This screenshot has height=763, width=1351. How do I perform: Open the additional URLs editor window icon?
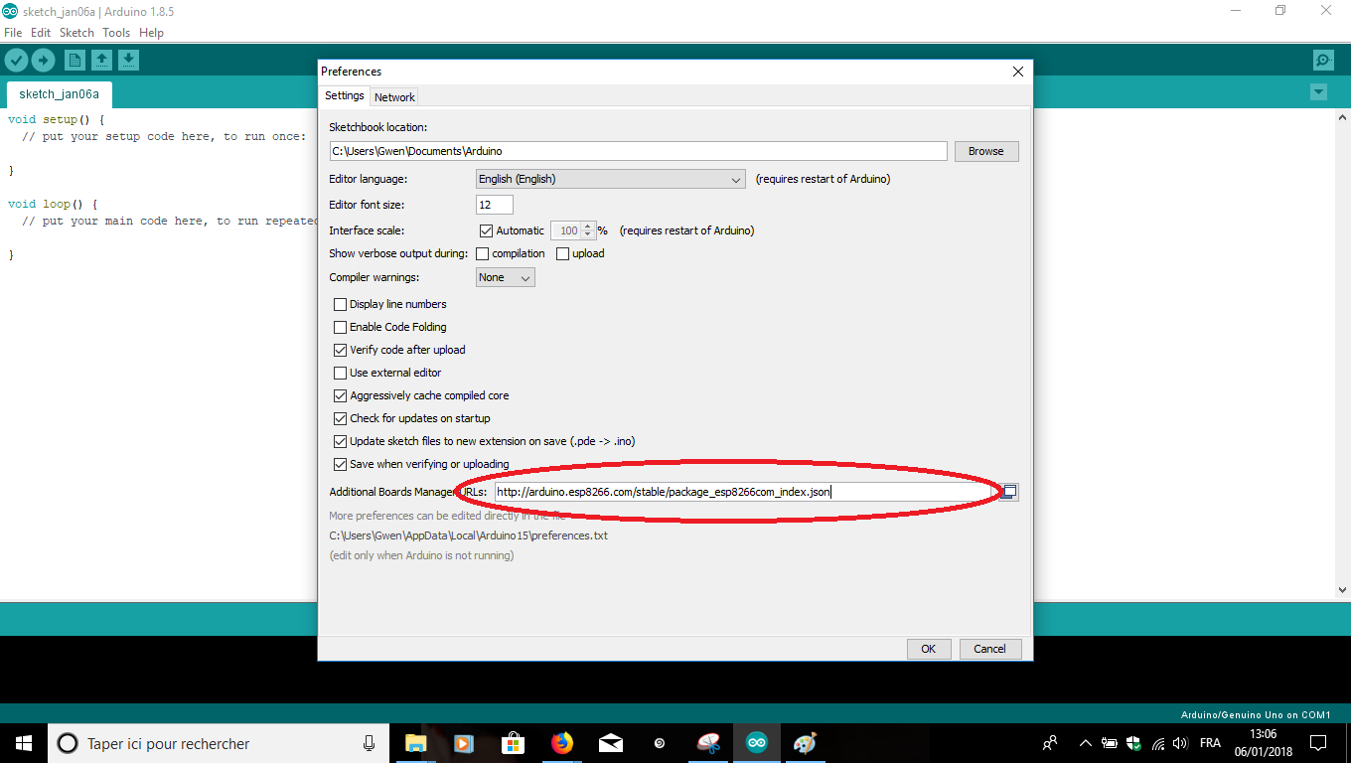click(x=1009, y=492)
